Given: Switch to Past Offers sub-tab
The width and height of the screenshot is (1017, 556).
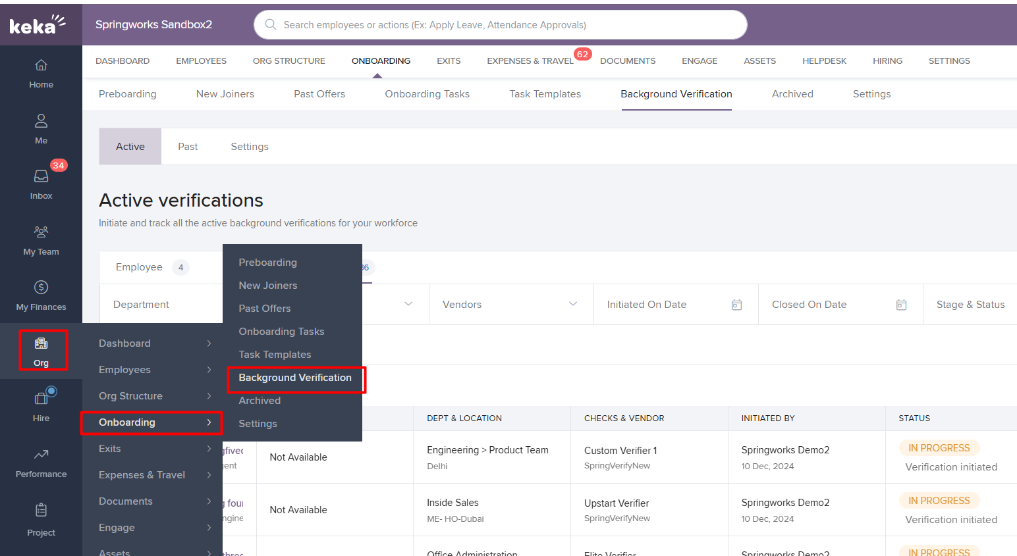Looking at the screenshot, I should pyautogui.click(x=319, y=94).
